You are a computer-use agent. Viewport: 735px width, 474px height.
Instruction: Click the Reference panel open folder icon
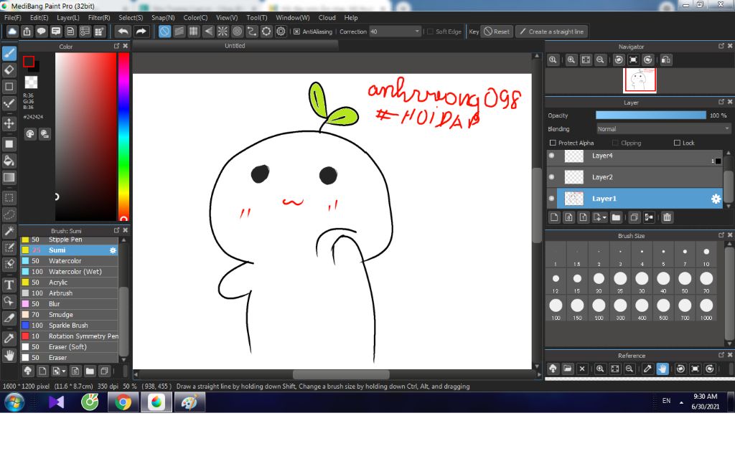(x=568, y=369)
